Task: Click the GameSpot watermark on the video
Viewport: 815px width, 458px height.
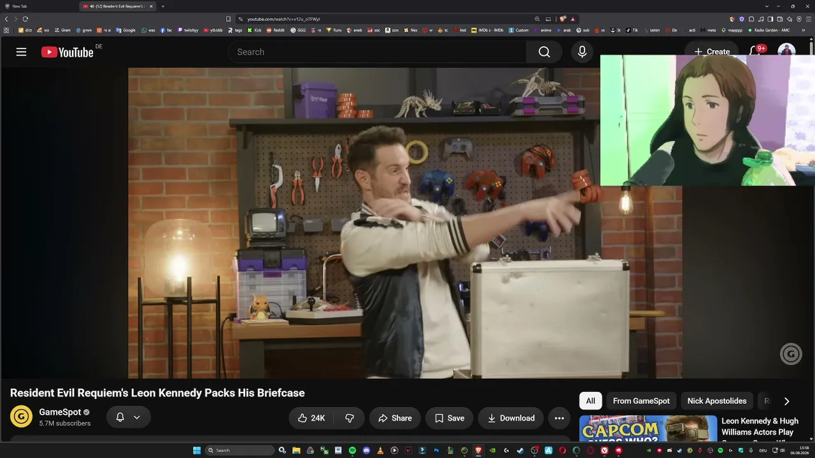Action: click(x=791, y=354)
